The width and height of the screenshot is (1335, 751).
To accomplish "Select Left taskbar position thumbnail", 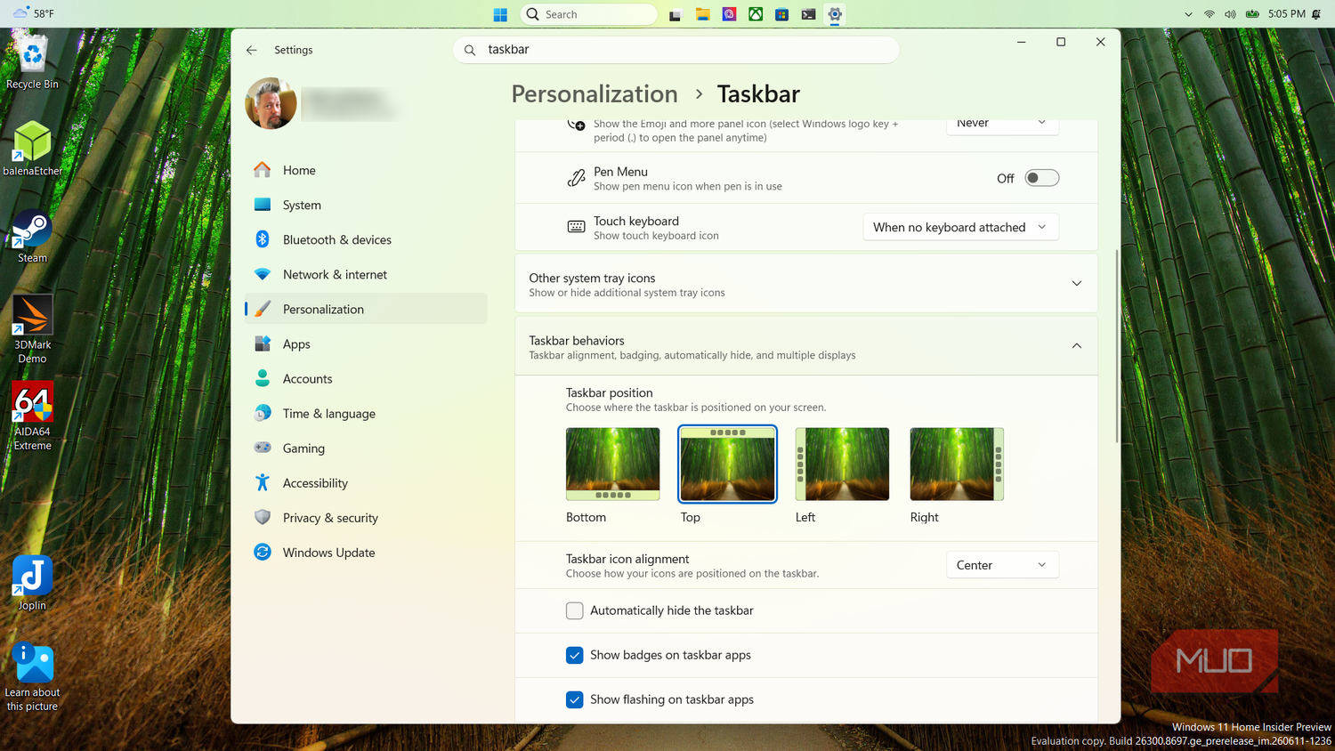I will pyautogui.click(x=842, y=464).
